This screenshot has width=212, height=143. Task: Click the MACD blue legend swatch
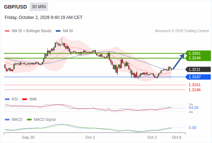point(7,120)
